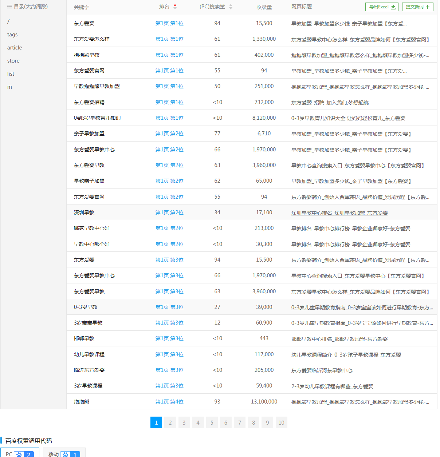Select tags in the left sidebar

coord(12,34)
